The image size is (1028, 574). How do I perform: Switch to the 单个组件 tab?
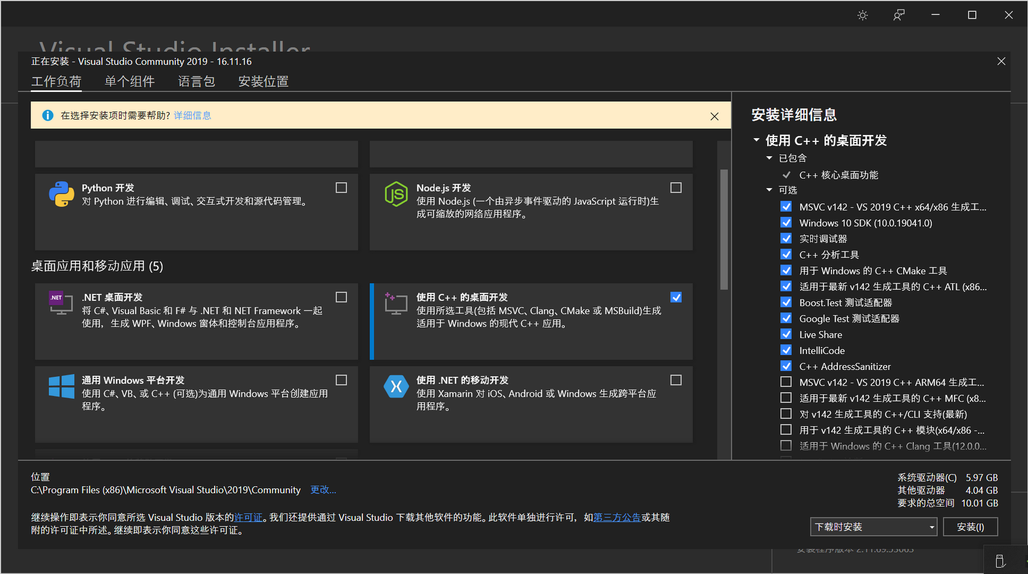pyautogui.click(x=130, y=81)
